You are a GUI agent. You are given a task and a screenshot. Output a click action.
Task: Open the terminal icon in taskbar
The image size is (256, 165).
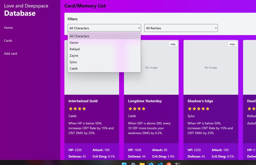(x=178, y=164)
